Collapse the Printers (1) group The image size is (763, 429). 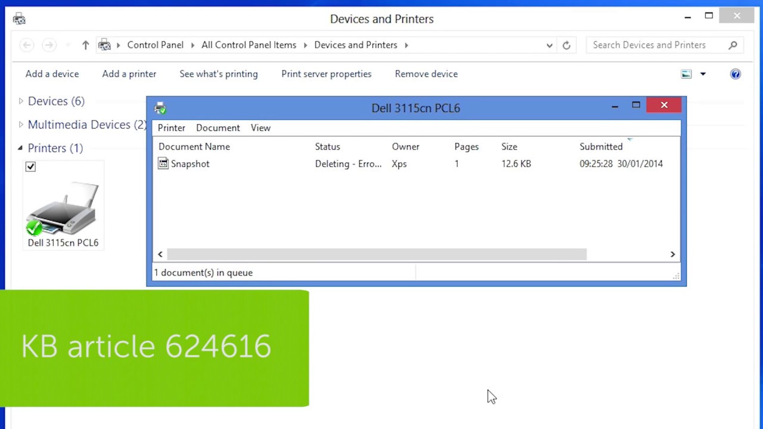tap(20, 148)
